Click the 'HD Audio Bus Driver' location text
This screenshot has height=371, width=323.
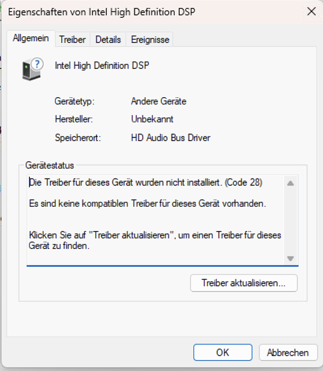click(171, 138)
